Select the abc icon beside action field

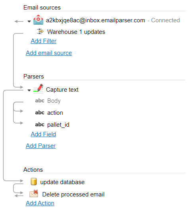40,113
